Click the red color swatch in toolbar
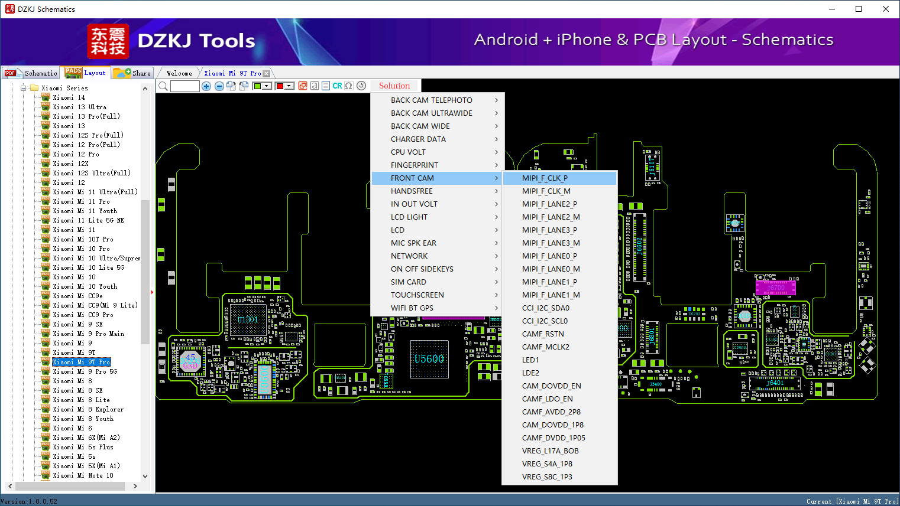Screen dimensions: 900x506 pos(280,86)
